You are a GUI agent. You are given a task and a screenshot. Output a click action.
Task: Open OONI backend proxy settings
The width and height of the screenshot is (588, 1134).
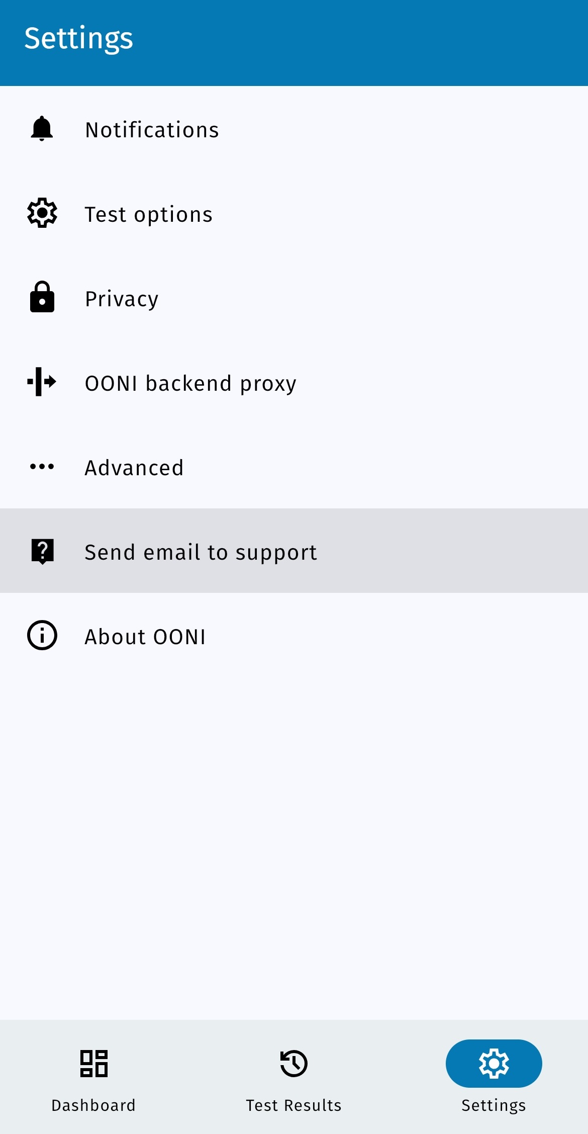(190, 383)
